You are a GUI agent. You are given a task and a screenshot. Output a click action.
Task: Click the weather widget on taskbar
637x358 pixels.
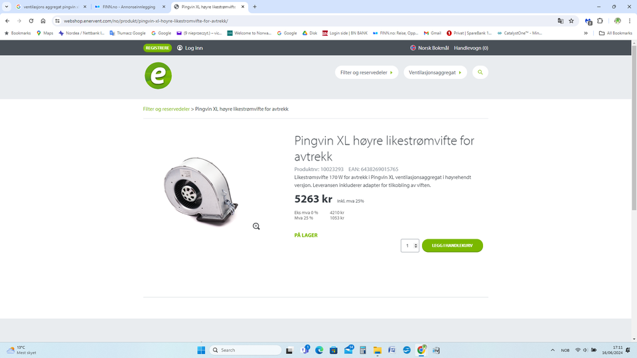(x=22, y=350)
